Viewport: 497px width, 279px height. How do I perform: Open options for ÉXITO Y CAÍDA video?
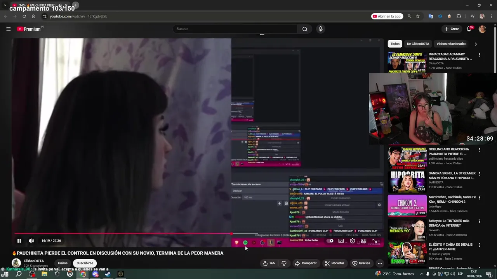(480, 245)
